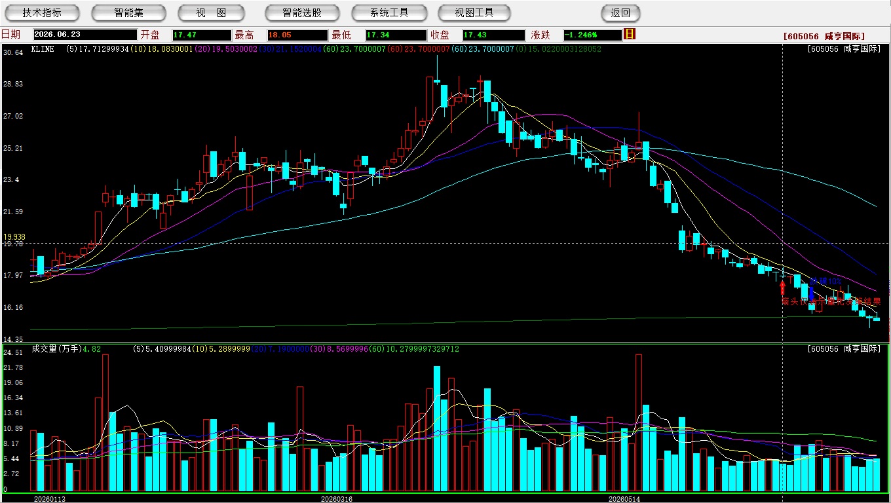Click the 日期 date field 2026.06.23
Viewport: 891px width, 503px height.
coord(85,35)
